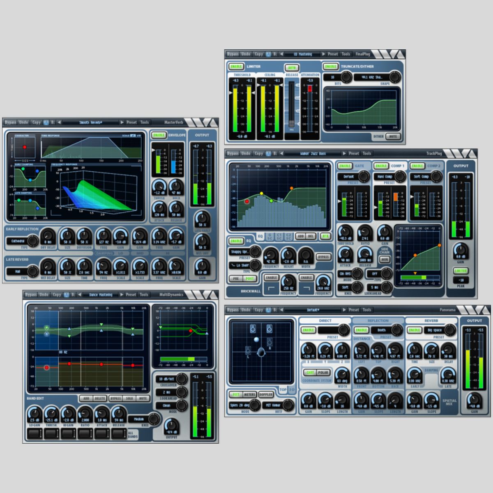Click the red compression curve node in MultiDynamics

[x=191, y=331]
